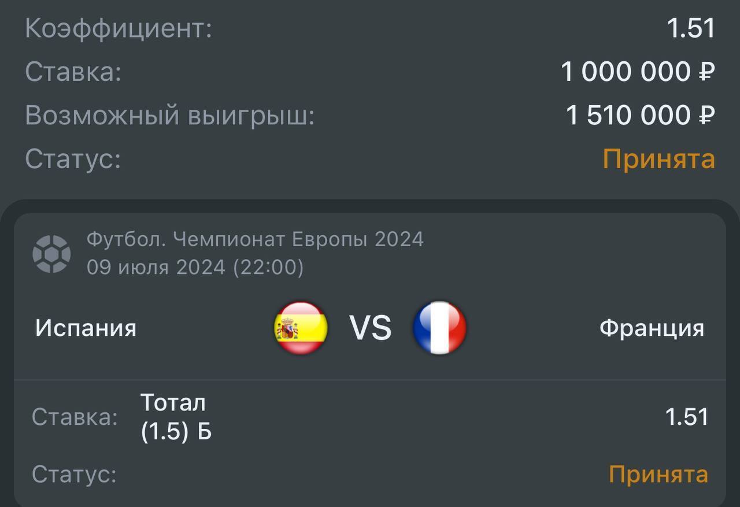Click the VS label between flags

[x=370, y=328]
